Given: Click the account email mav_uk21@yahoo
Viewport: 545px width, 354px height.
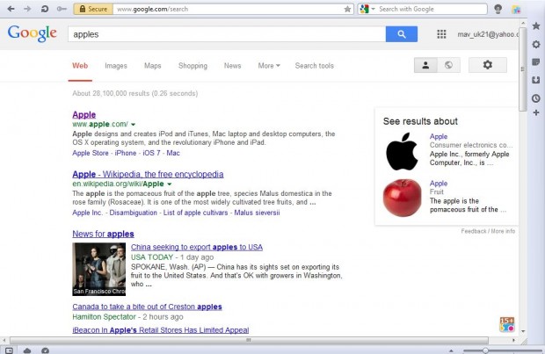Looking at the screenshot, I should [488, 34].
